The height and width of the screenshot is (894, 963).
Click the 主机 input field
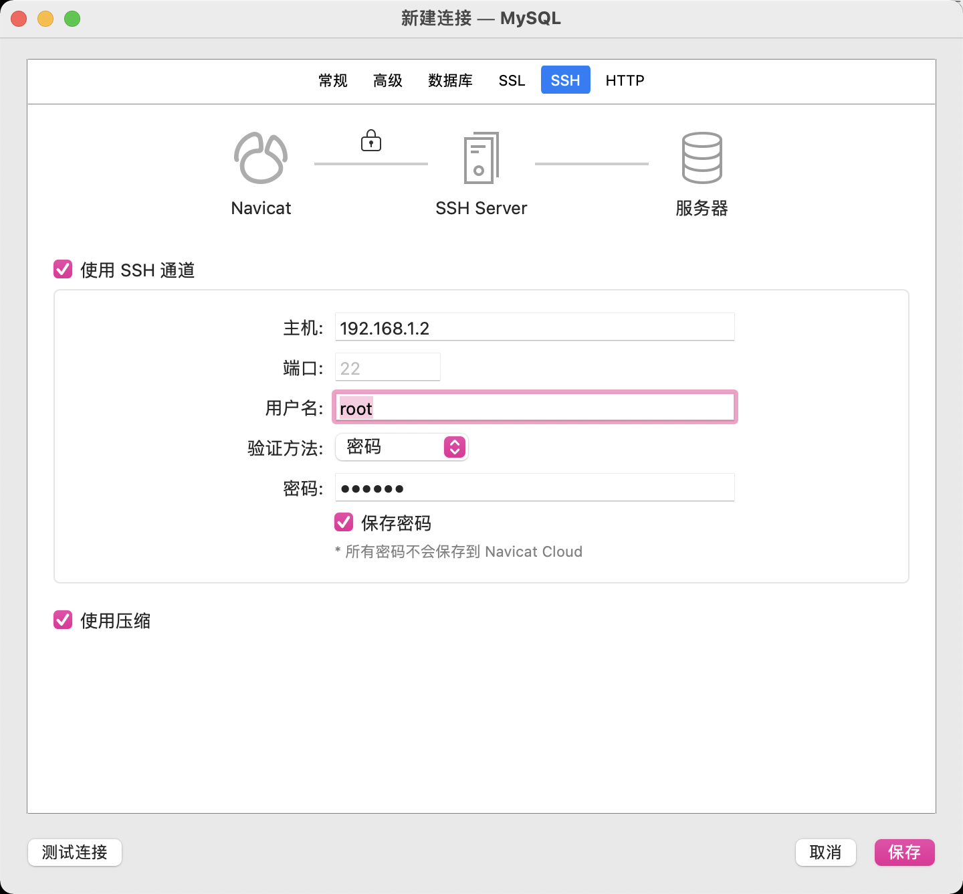(x=535, y=327)
